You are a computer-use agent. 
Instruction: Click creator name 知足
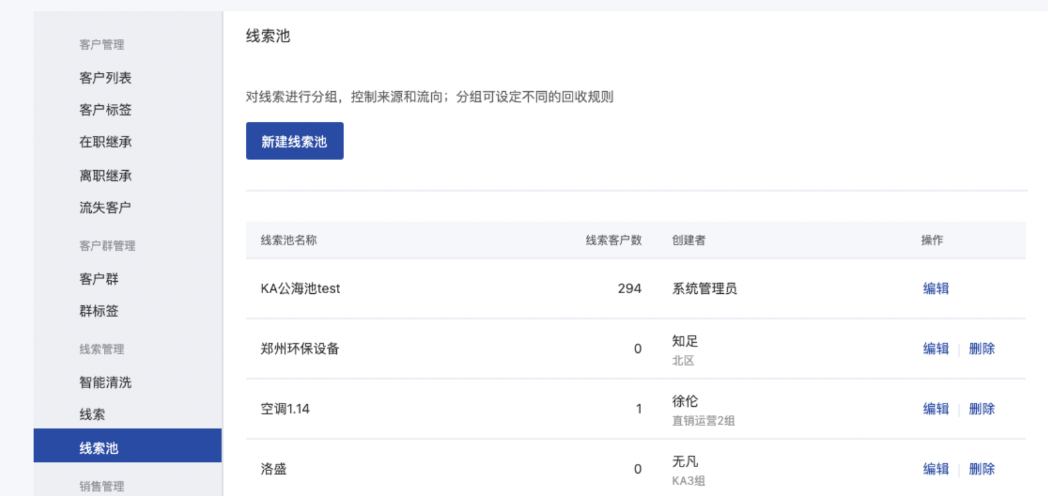click(685, 341)
